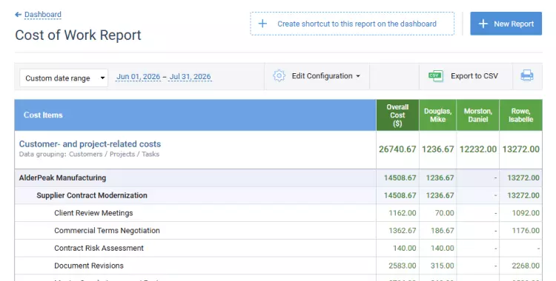Select the Supplier Contract Modernization row
The width and height of the screenshot is (556, 281).
click(x=278, y=195)
